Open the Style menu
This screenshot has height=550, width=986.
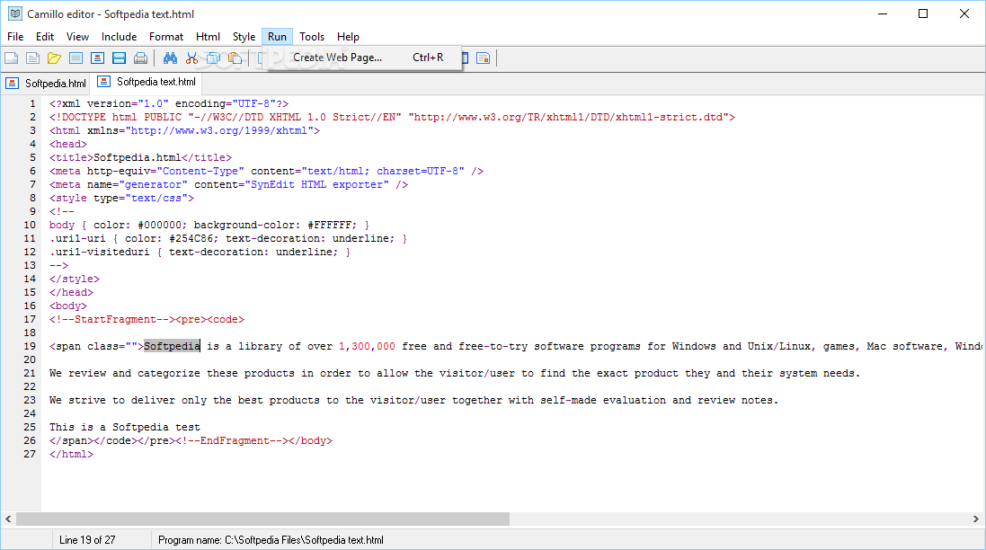[244, 37]
